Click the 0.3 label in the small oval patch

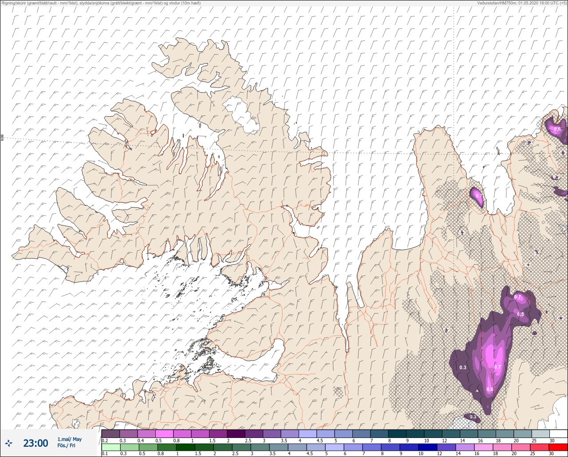pos(473,417)
